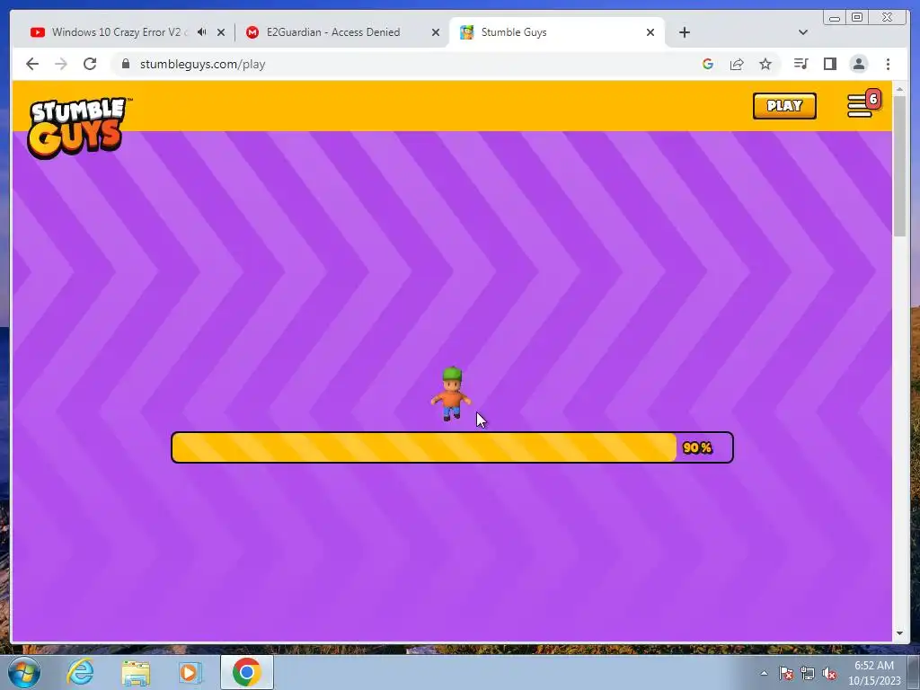920x690 pixels.
Task: Open Windows Media Player from the taskbar
Action: [190, 672]
